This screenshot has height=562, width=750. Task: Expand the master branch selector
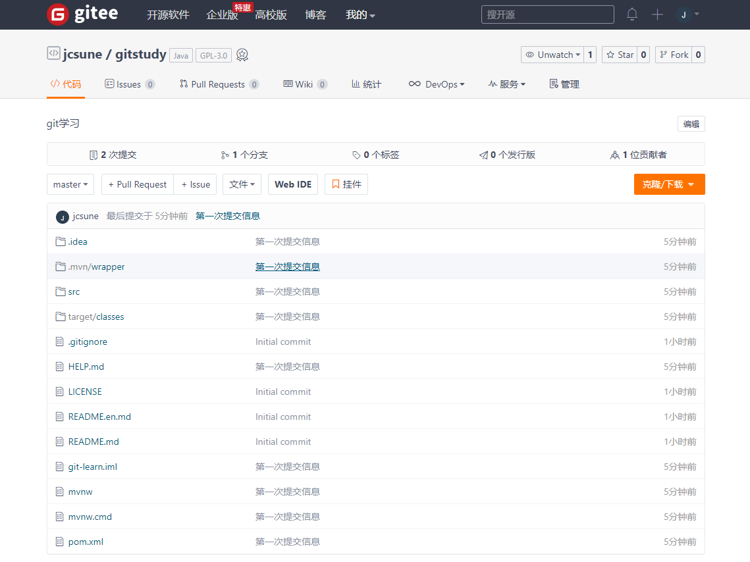point(70,184)
